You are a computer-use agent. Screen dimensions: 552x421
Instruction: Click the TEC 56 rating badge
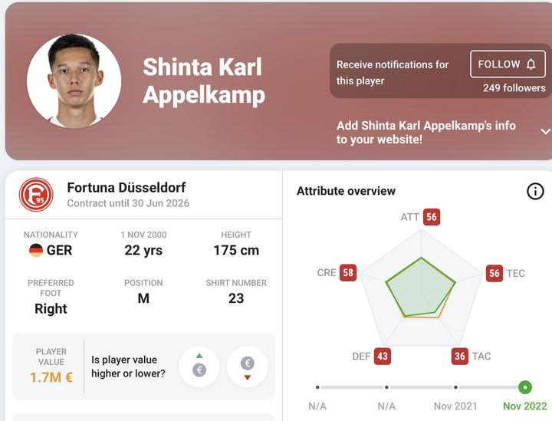tap(495, 273)
